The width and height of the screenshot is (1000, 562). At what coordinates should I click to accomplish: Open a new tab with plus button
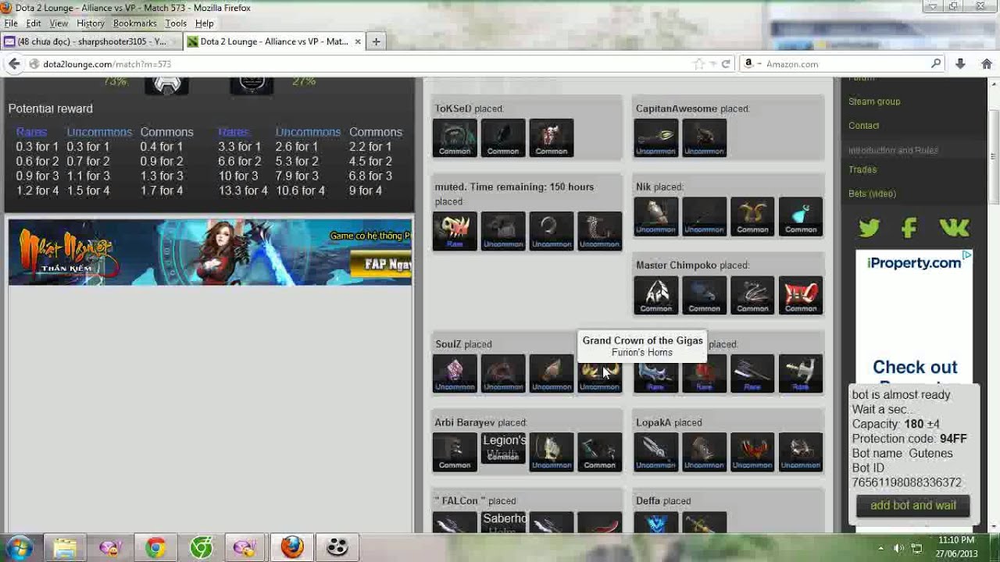coord(376,41)
